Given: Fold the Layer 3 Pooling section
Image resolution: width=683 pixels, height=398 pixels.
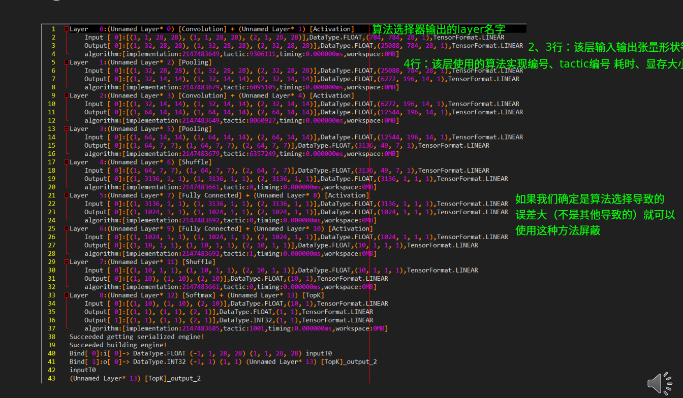Looking at the screenshot, I should 66,129.
